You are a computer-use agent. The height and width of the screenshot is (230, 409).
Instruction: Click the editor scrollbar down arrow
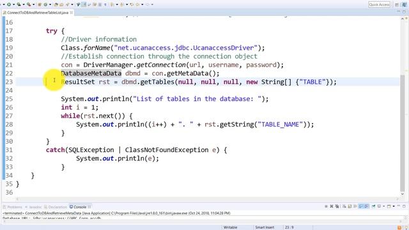pyautogui.click(x=403, y=194)
